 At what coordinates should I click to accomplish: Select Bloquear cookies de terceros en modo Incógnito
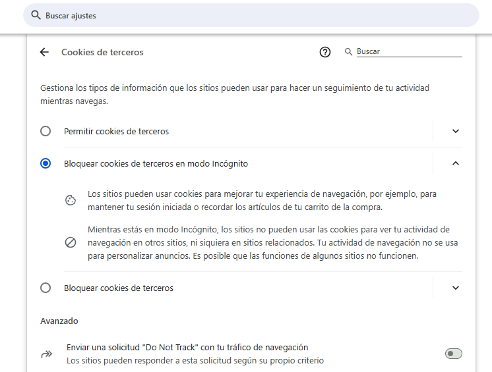coord(46,163)
